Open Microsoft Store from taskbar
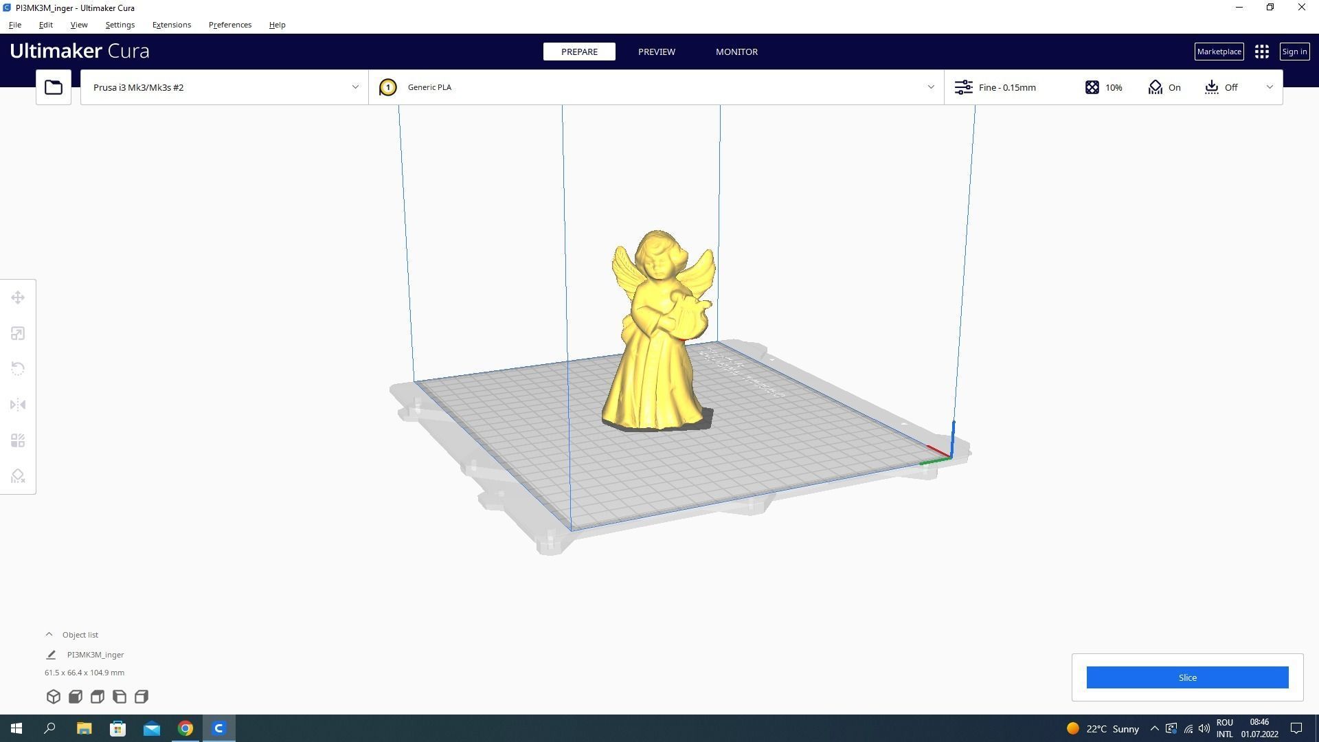1319x742 pixels. [118, 728]
